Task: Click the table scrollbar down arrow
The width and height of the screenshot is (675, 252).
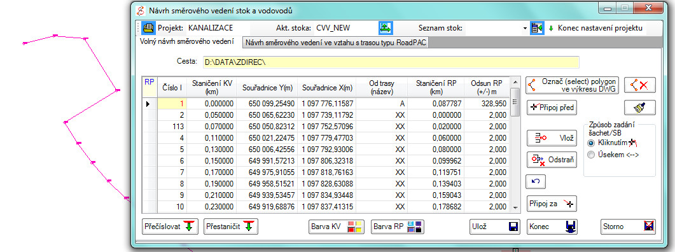Action: click(x=514, y=207)
